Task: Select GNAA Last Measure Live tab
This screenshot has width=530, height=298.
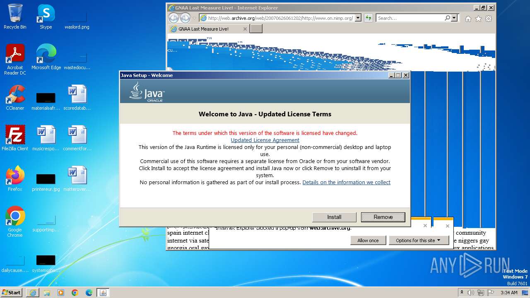Action: tap(208, 29)
